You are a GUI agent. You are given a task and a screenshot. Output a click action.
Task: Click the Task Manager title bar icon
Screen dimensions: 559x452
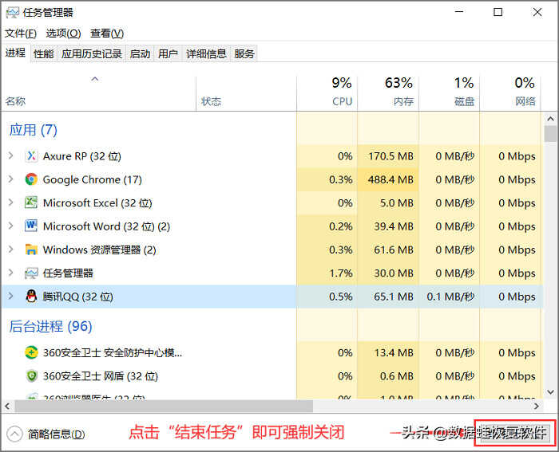click(12, 13)
